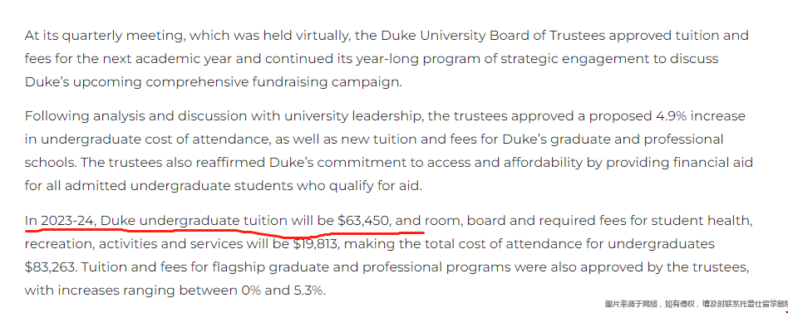Click the Chinese watermark text at bottom
This screenshot has width=788, height=313.
[696, 304]
